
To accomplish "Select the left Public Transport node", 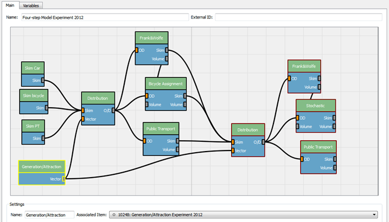I will (161, 139).
